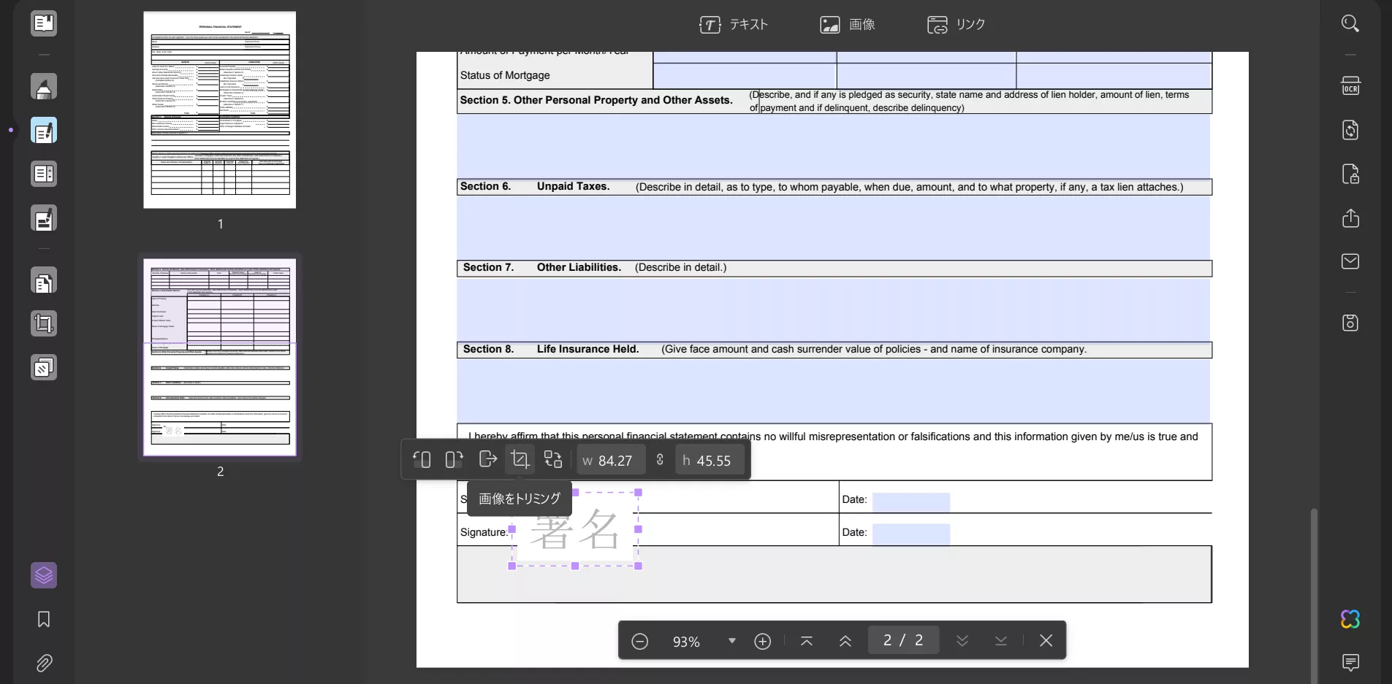Open the Crop Pages tool

[x=44, y=323]
